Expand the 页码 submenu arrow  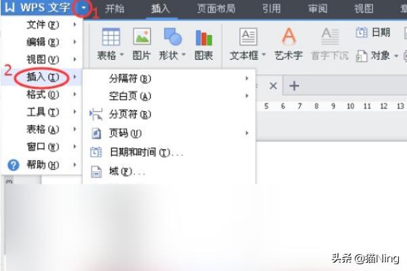[247, 133]
